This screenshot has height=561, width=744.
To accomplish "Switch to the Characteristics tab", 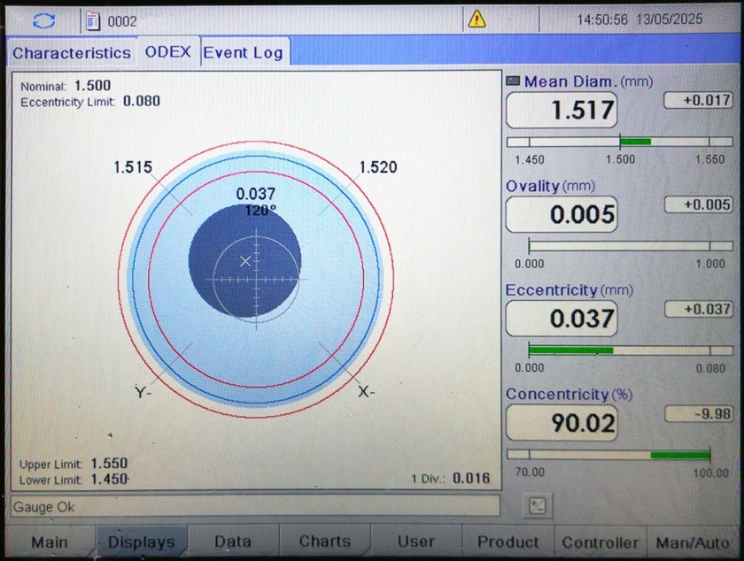I will coord(71,52).
